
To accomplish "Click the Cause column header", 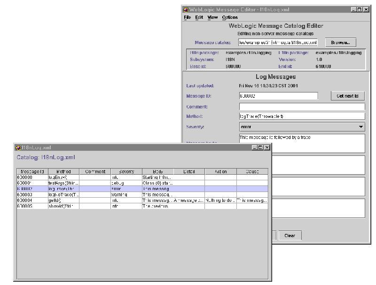I will (x=252, y=171).
